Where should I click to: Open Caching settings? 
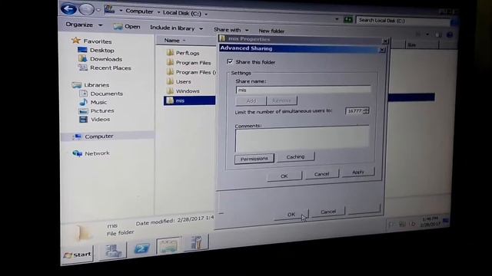pos(295,156)
